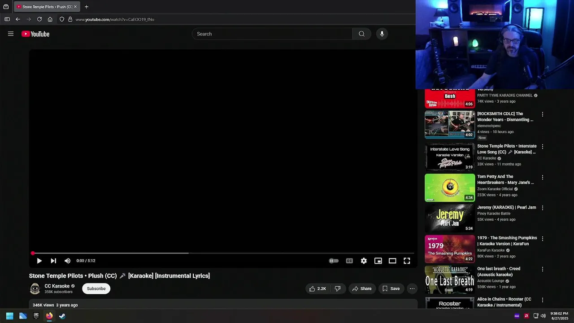This screenshot has width=574, height=323.
Task: Click the youtube.com address bar URL
Action: [x=115, y=19]
